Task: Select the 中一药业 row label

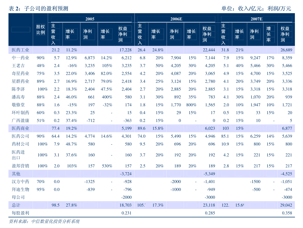Action: point(20,58)
